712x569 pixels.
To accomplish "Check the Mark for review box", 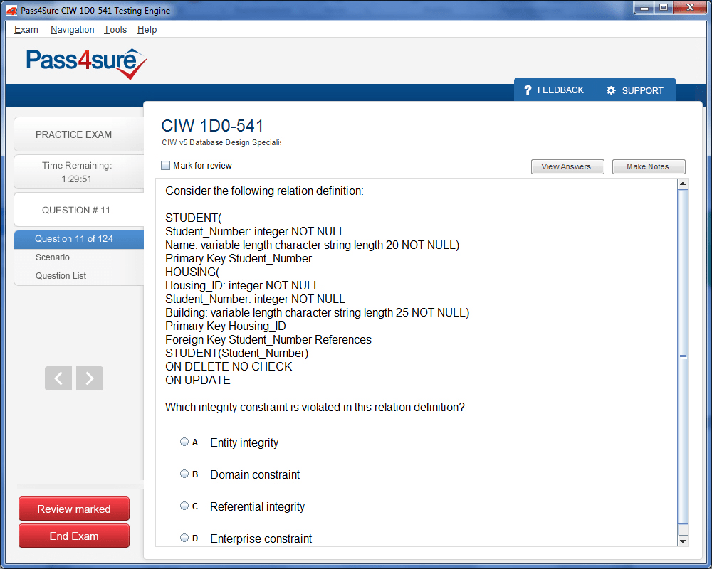I will (x=166, y=166).
